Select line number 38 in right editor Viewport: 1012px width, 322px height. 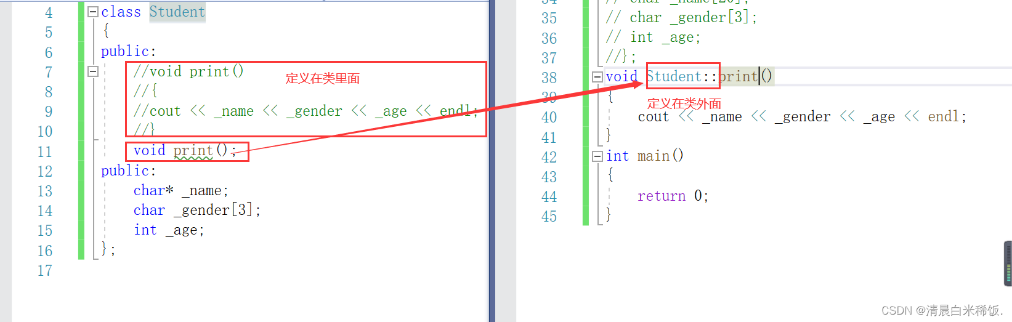(549, 78)
